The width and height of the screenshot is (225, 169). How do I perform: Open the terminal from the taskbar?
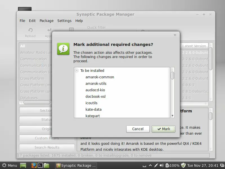click(40, 165)
